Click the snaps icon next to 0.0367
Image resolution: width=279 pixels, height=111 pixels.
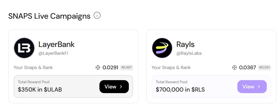234,68
